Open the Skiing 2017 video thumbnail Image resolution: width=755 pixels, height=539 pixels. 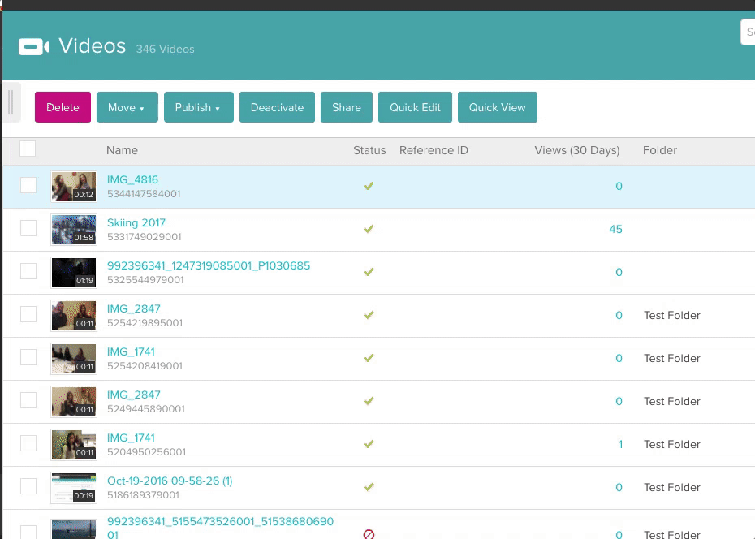click(x=74, y=230)
